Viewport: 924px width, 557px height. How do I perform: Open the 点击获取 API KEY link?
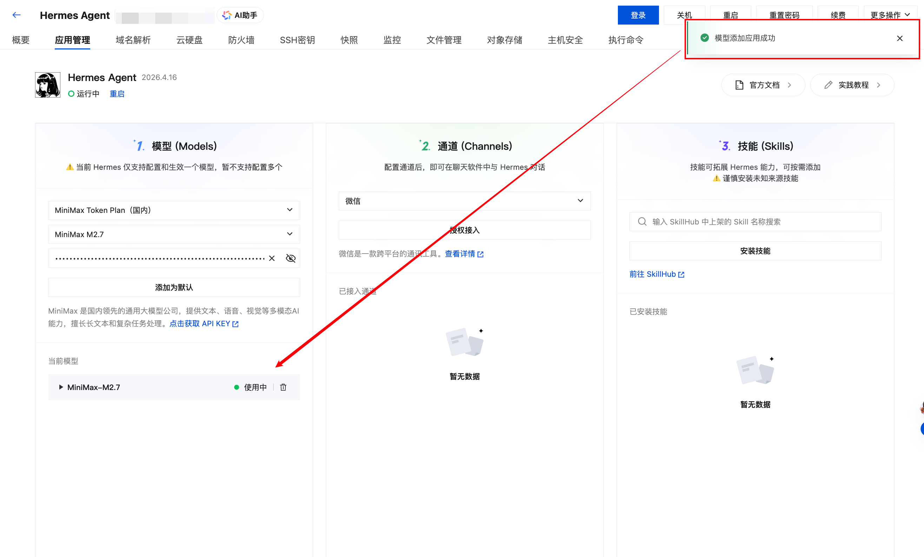pos(204,324)
